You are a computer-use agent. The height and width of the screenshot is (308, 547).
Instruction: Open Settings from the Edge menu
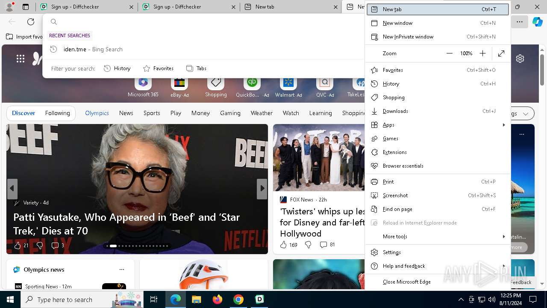[x=438, y=252]
